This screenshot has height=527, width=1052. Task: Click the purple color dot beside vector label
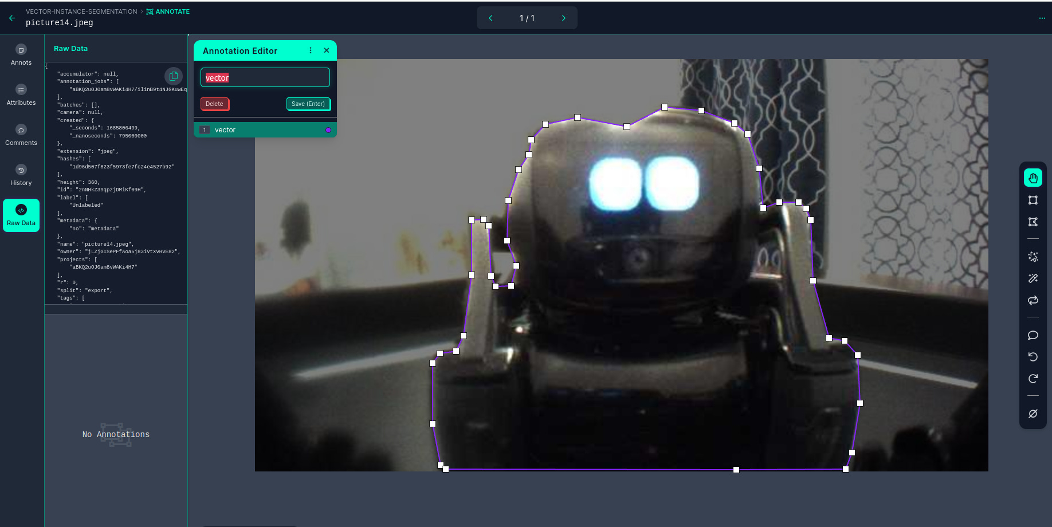[328, 130]
